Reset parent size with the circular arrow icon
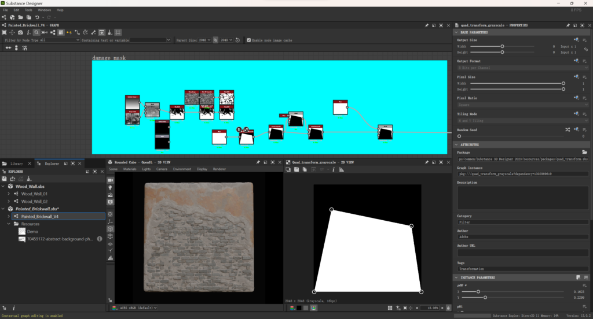This screenshot has height=319, width=593. [237, 40]
